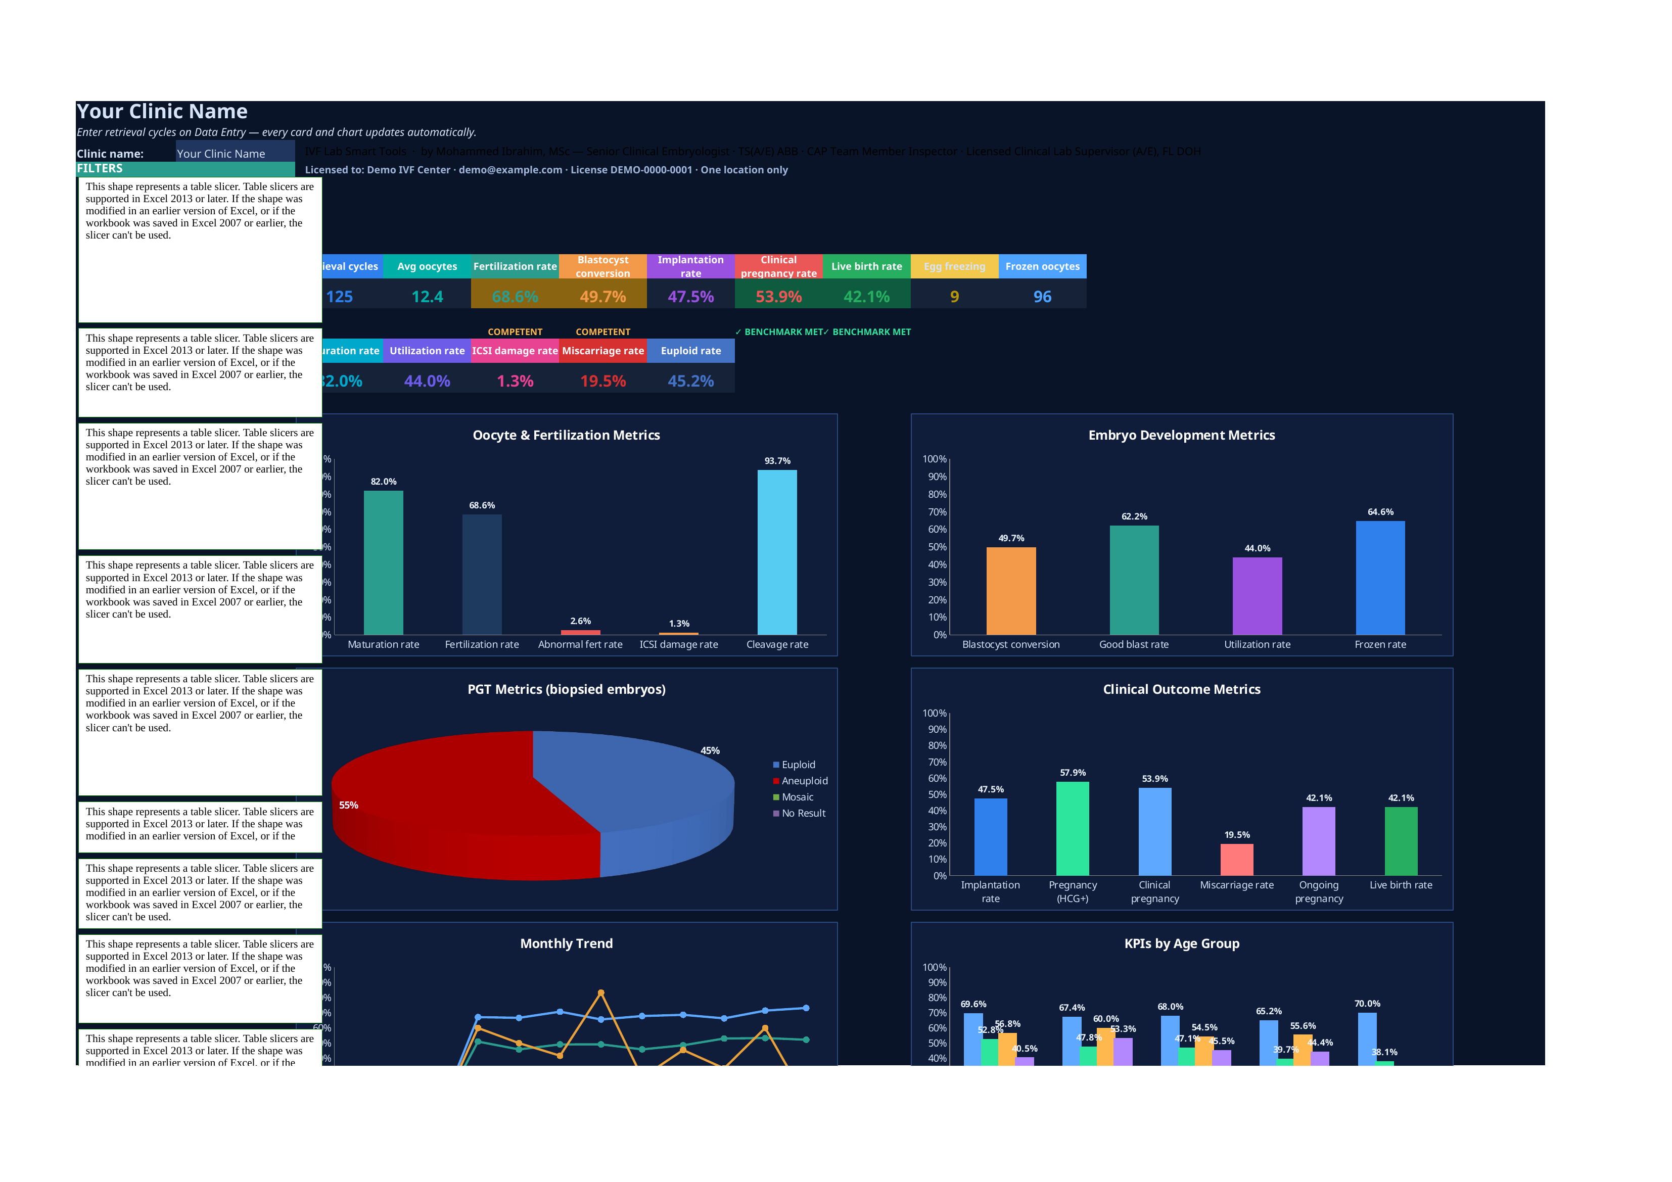Select the Clinical pregnancy rate card header

[x=778, y=266]
